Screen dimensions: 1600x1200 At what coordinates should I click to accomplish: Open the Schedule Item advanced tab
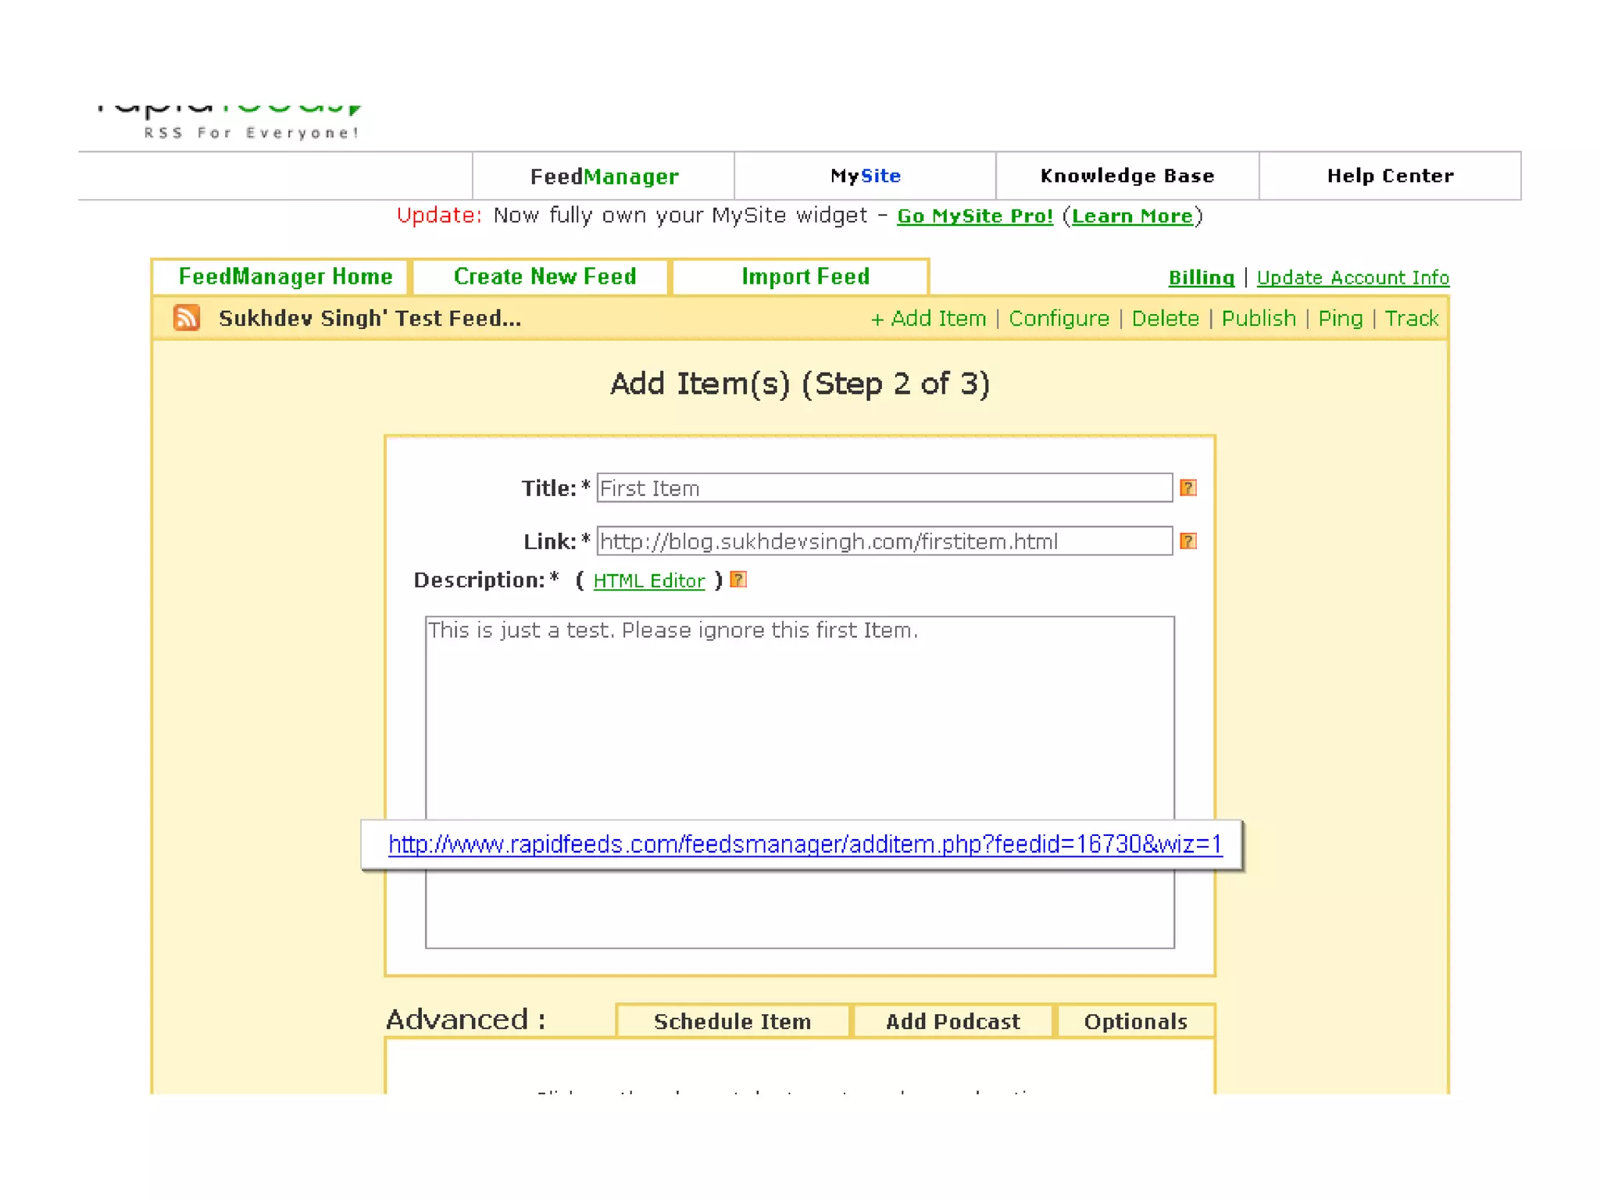point(732,1022)
